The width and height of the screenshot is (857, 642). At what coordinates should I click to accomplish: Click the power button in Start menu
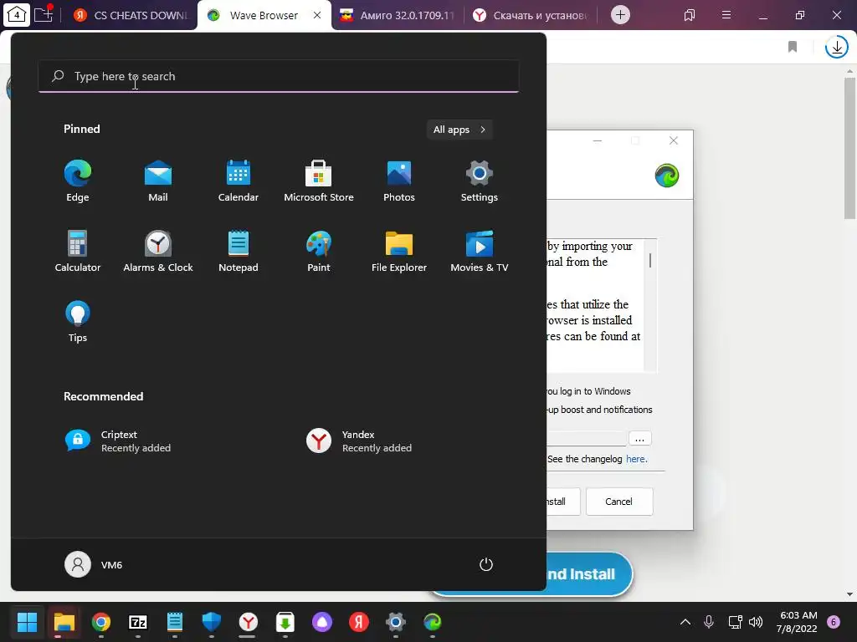point(486,564)
